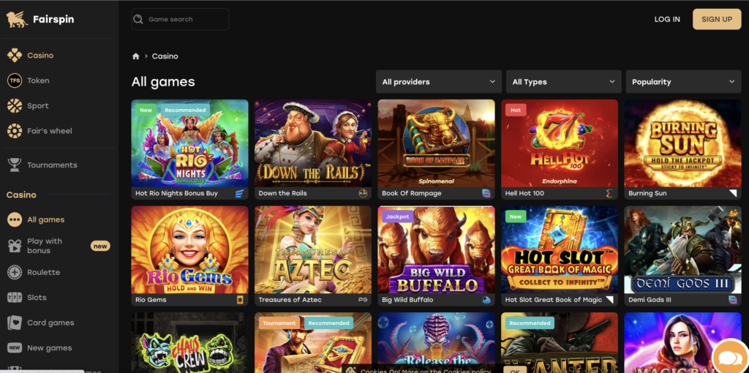This screenshot has height=373, width=749.
Task: Click provider icon beside Burning Sun
Action: tap(733, 193)
